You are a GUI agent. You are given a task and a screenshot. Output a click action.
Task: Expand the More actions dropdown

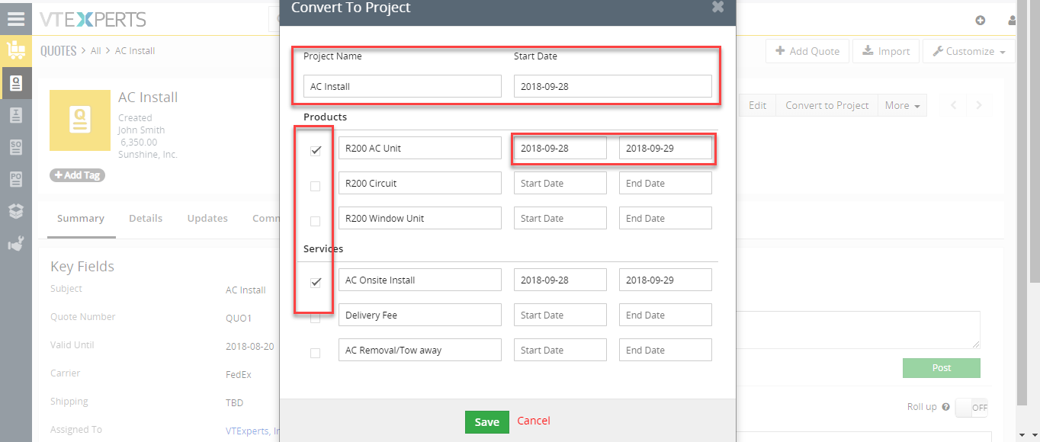(x=902, y=105)
